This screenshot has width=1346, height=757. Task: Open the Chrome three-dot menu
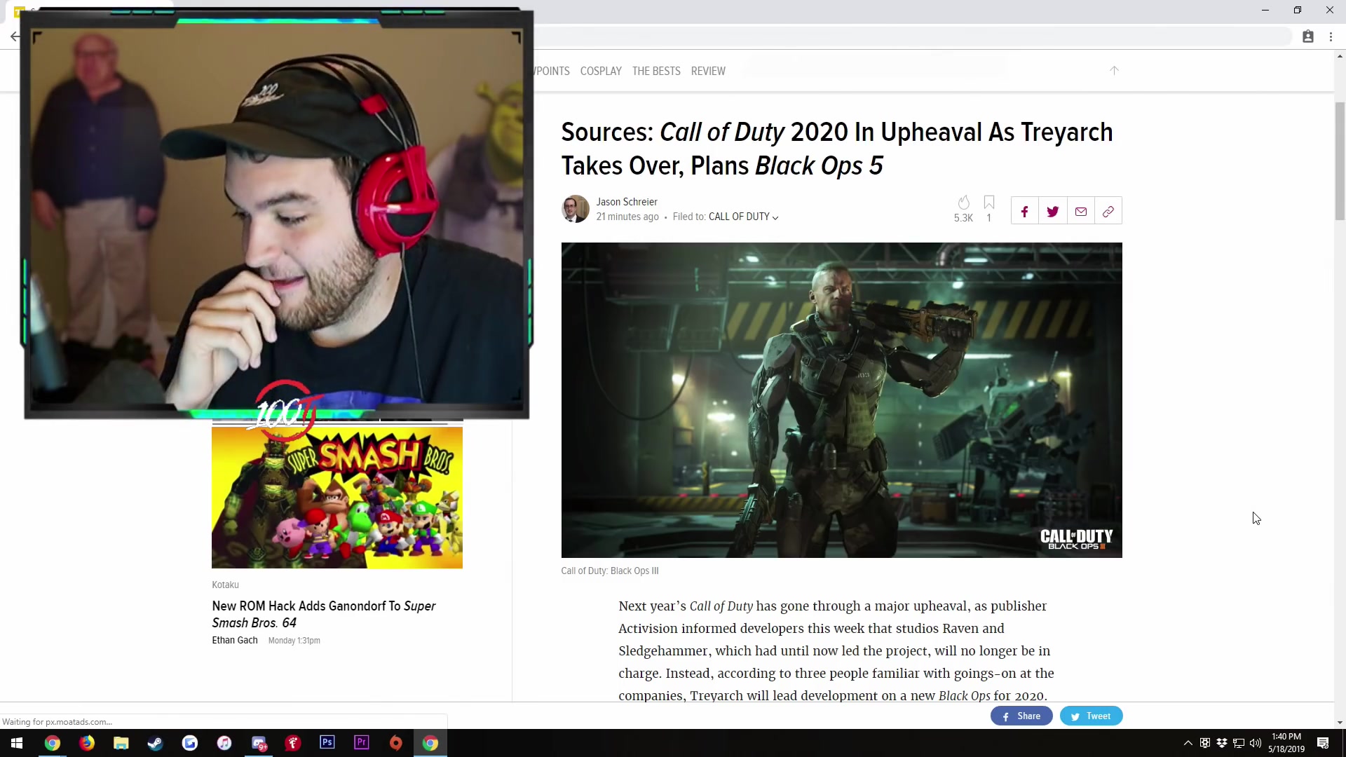[1331, 37]
